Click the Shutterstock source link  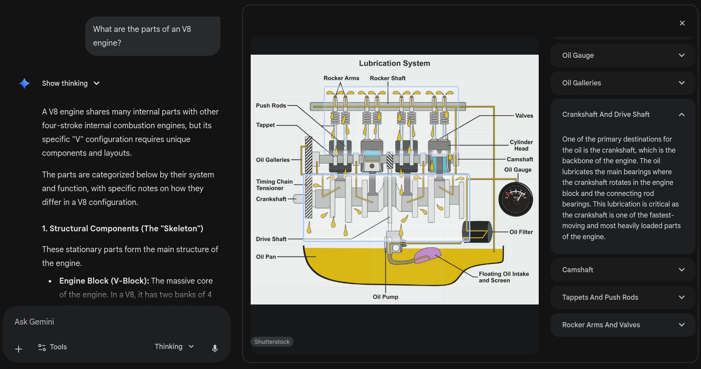[272, 342]
